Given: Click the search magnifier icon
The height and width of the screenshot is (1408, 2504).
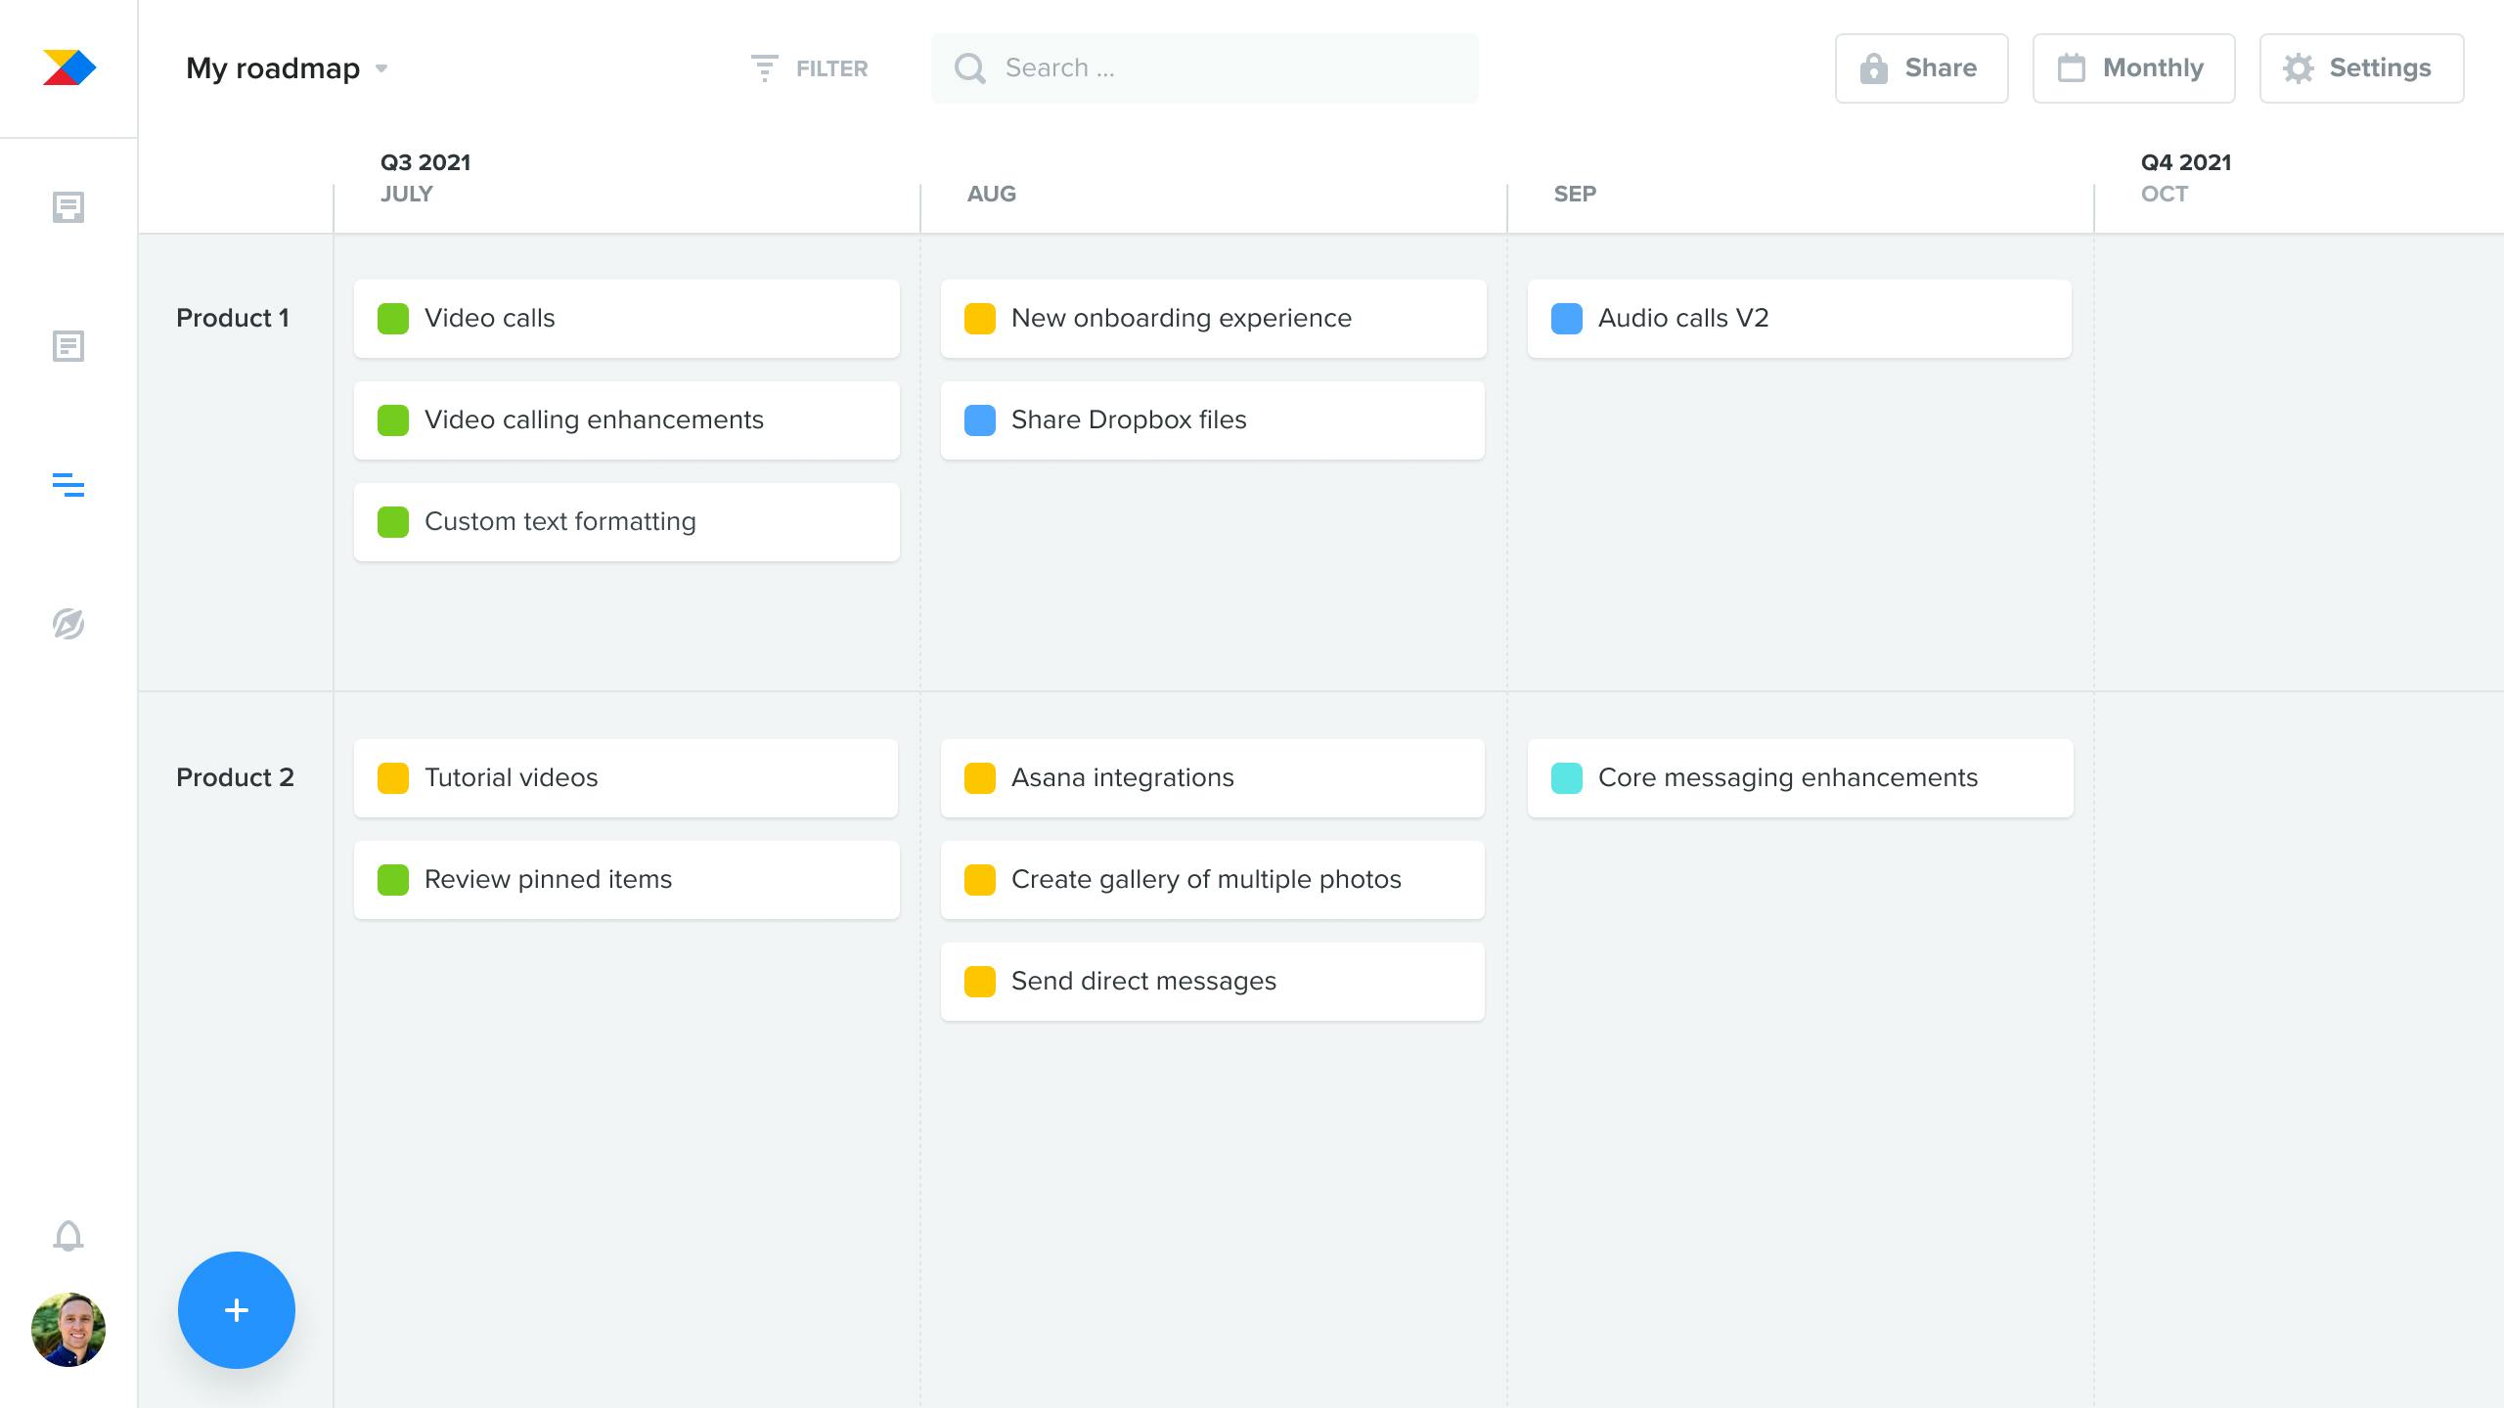Looking at the screenshot, I should [970, 68].
